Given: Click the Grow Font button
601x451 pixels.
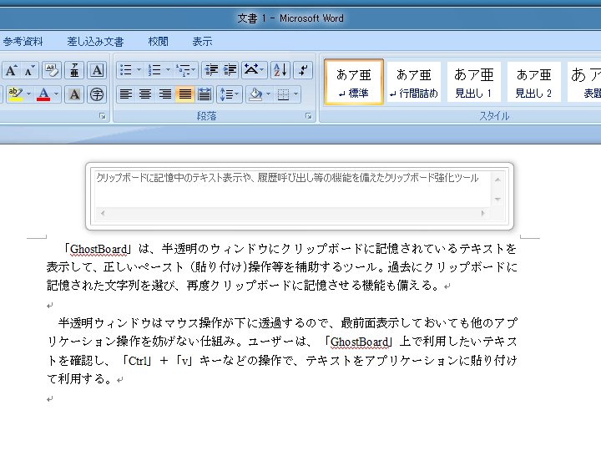Looking at the screenshot, I should point(11,70).
